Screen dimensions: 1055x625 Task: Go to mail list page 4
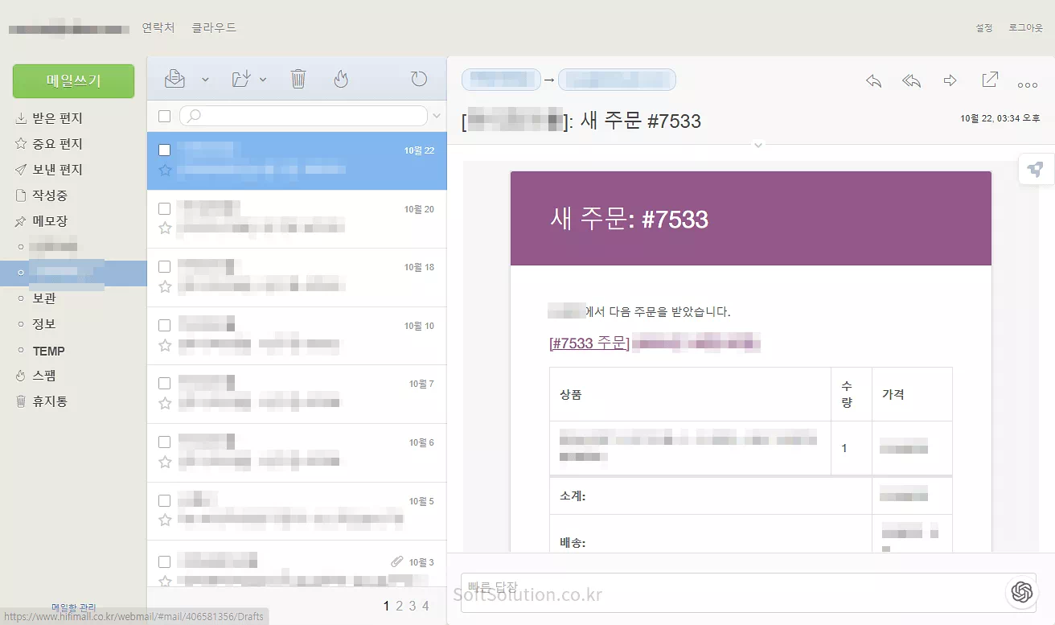pos(425,606)
